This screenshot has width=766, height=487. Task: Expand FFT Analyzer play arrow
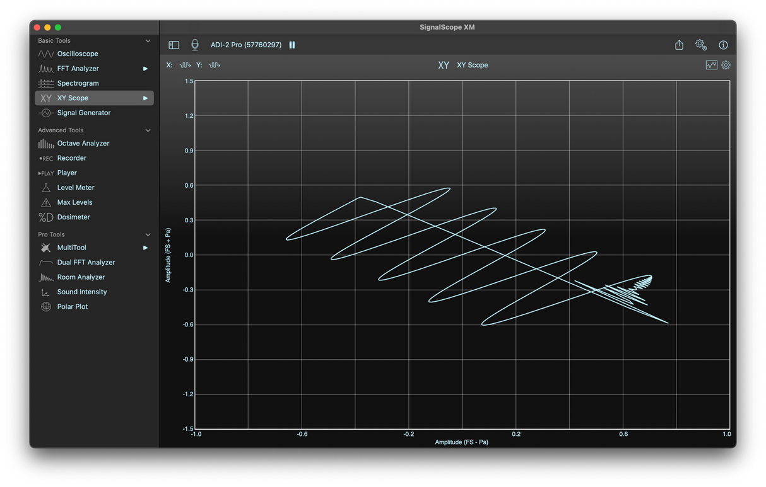click(x=145, y=69)
